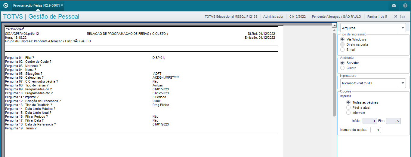Click Pergunta 01 : Filial ? line
Viewport: 411px width, 157px height.
click(x=20, y=58)
